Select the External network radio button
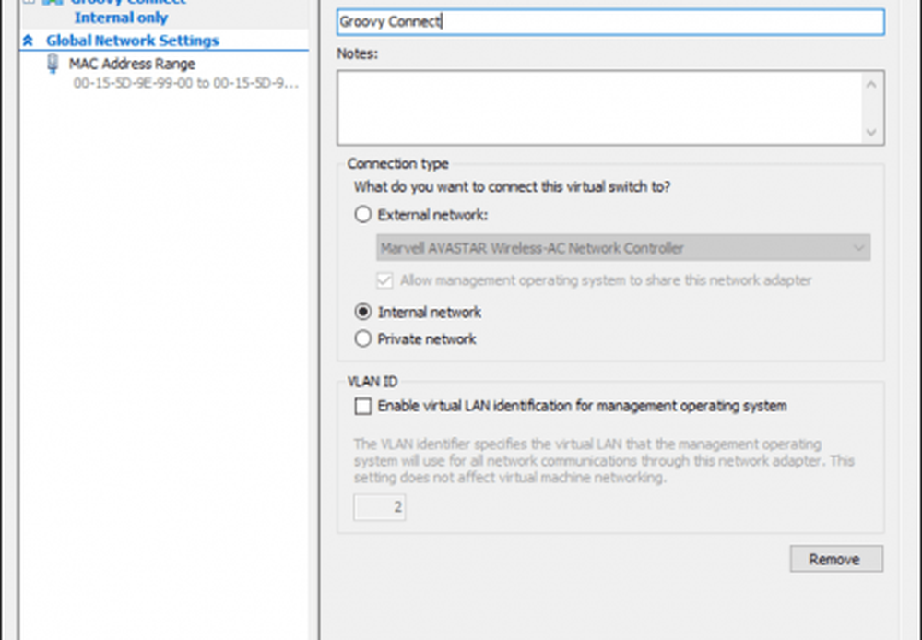 click(x=363, y=215)
